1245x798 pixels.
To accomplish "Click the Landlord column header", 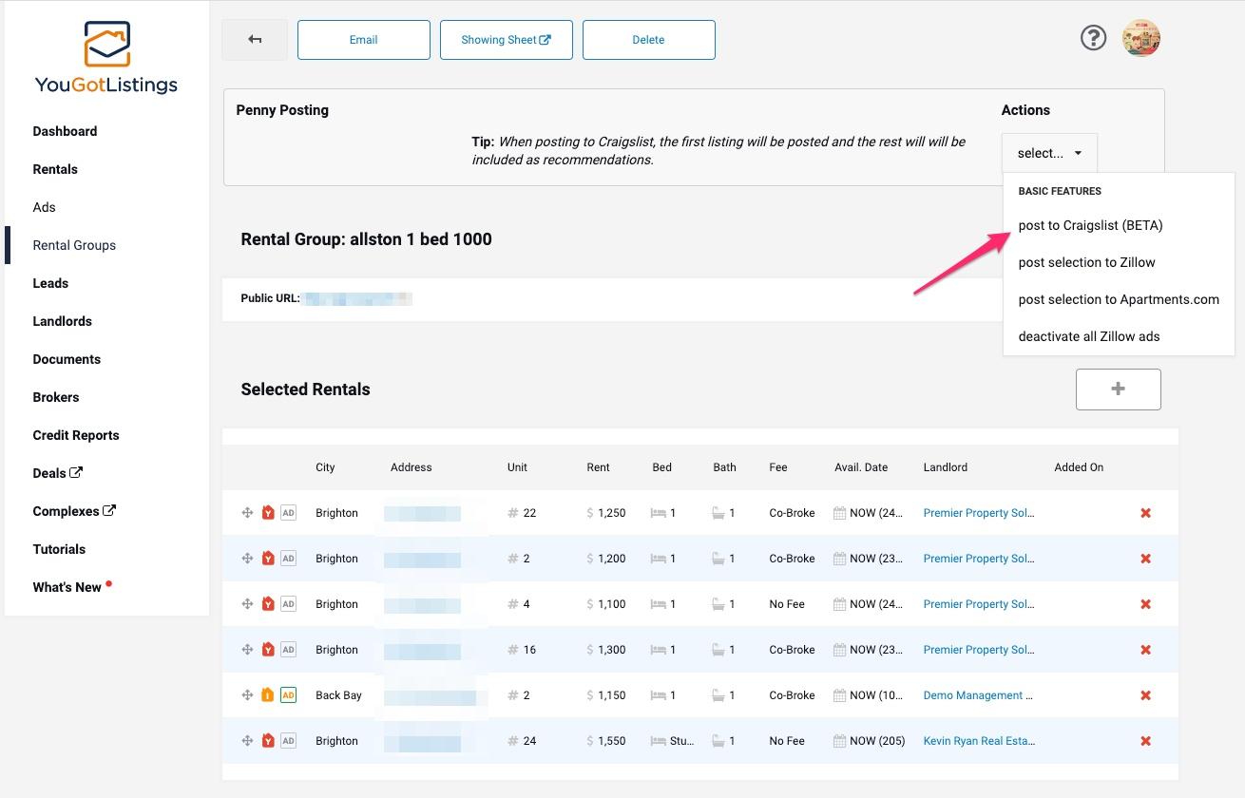I will [945, 467].
